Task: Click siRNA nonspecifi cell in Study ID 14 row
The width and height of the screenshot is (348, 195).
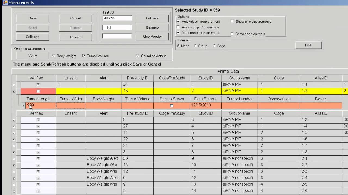Action: click(x=240, y=191)
